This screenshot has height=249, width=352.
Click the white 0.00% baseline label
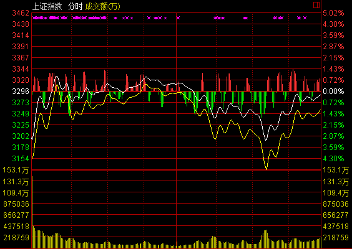tap(333, 92)
